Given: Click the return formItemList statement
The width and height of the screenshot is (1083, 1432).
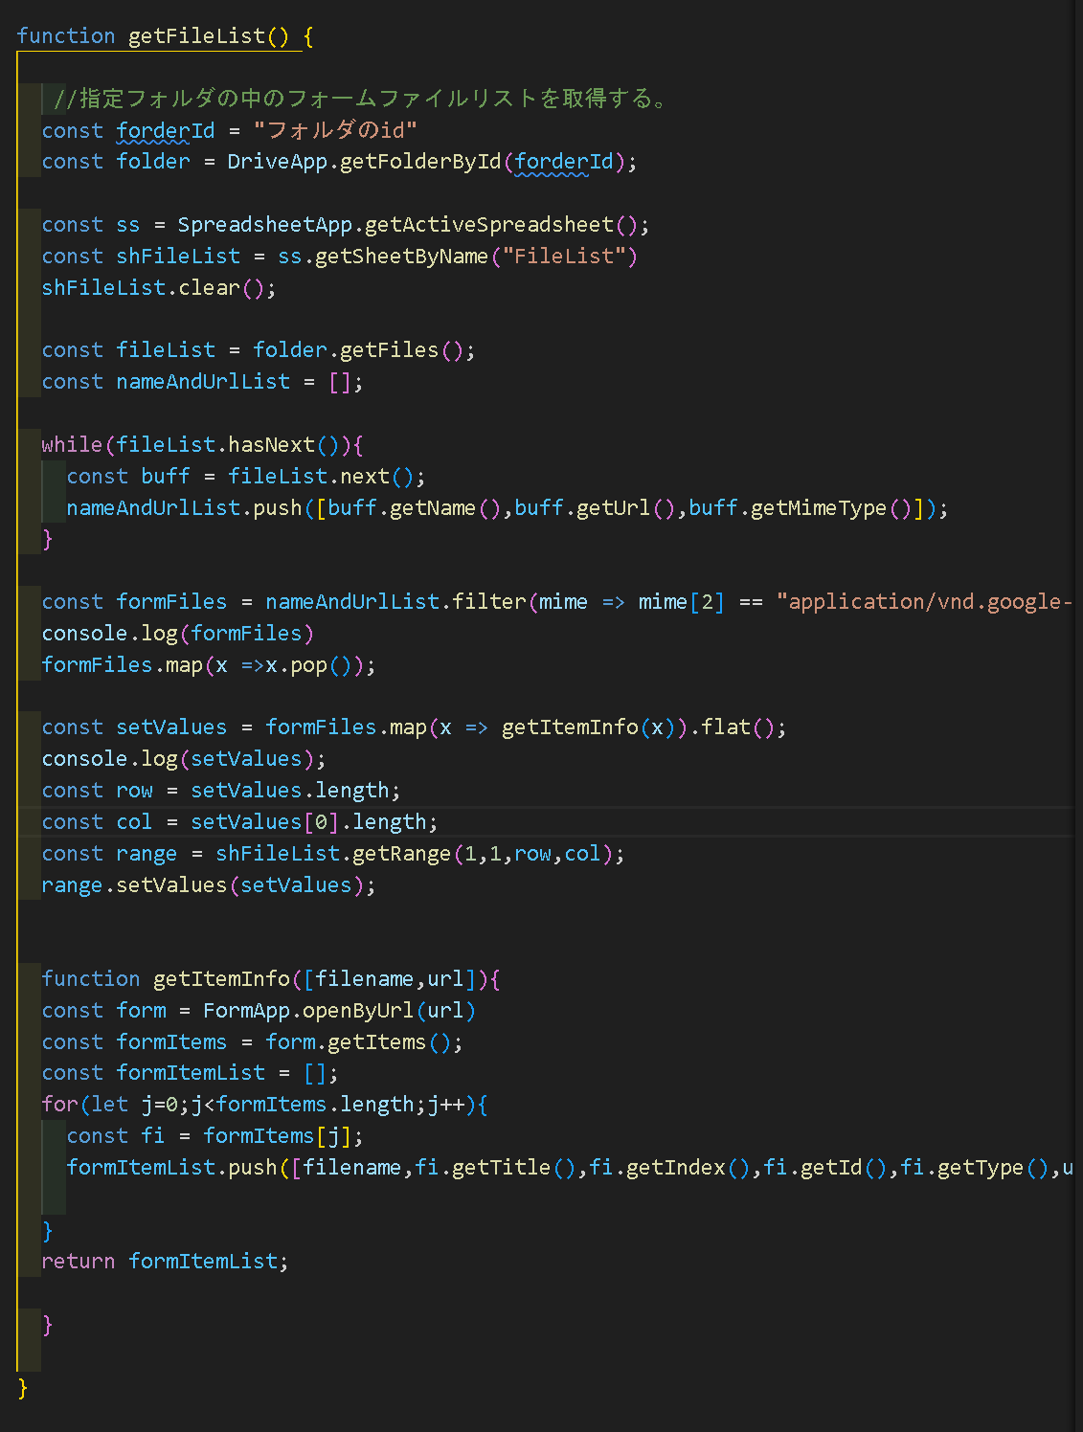Looking at the screenshot, I should (x=165, y=1262).
